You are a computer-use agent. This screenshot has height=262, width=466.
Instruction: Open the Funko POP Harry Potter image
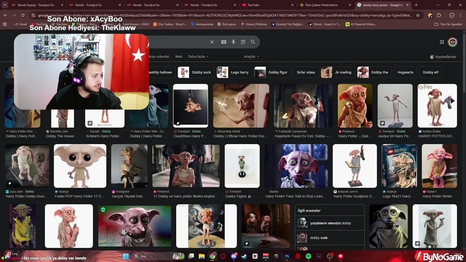[x=80, y=166]
